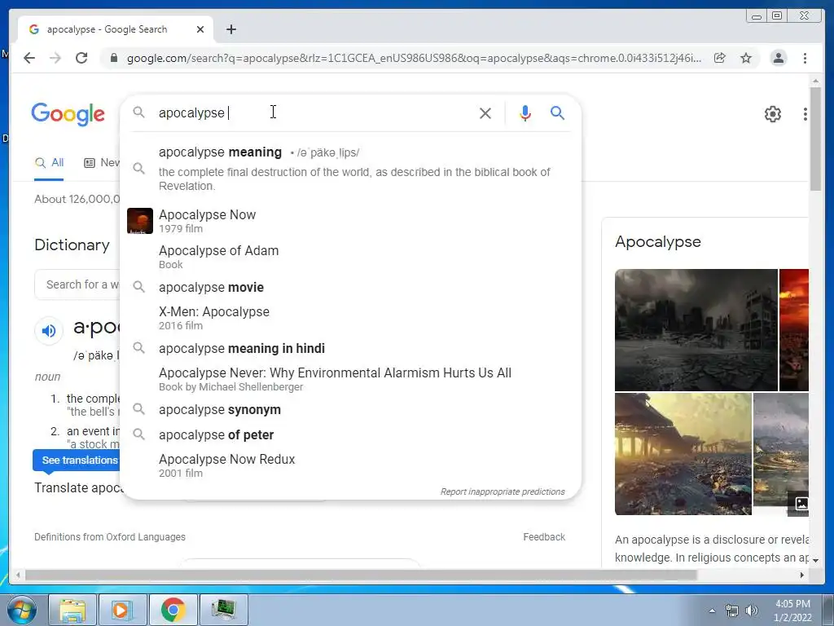Screen dimensions: 834x626
Task: Choose suggestion "apocalypse of peter"
Action: (351, 435)
